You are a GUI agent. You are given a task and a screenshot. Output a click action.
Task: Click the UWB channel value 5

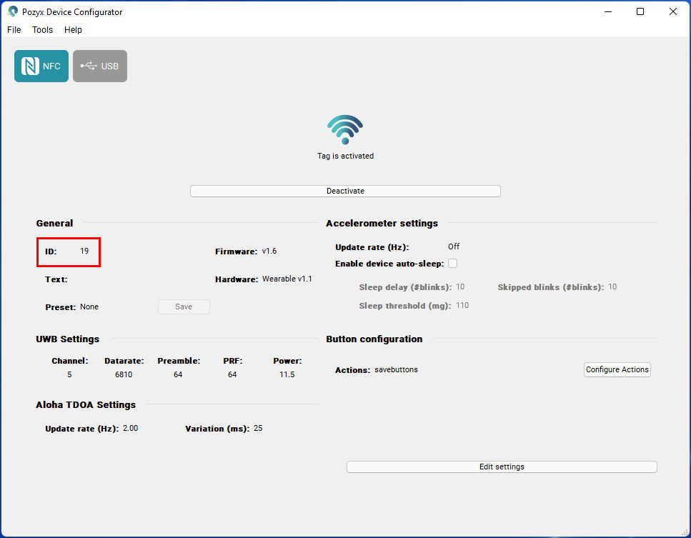(69, 374)
